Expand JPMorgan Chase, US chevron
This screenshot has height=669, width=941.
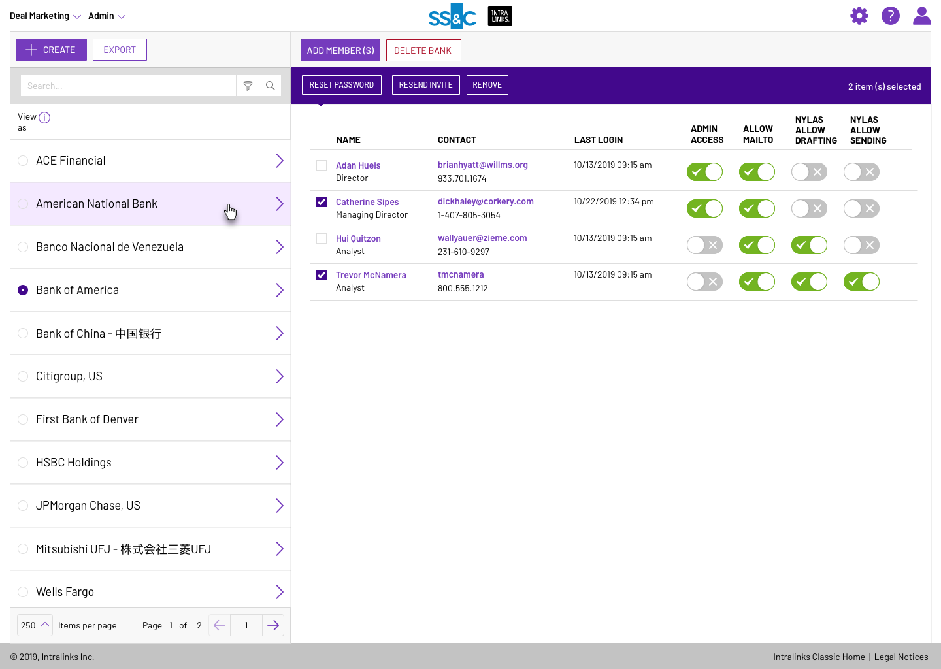pos(280,506)
